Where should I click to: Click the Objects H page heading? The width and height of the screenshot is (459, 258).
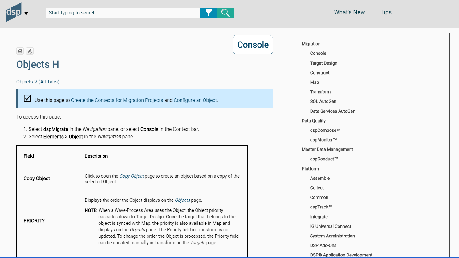tap(38, 64)
